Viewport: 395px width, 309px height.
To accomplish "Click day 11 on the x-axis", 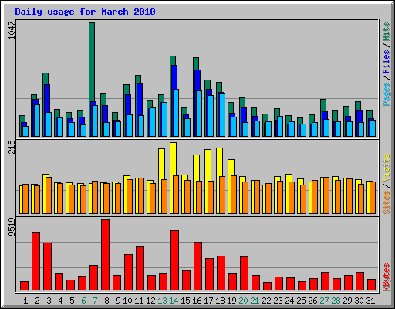I will (x=139, y=301).
